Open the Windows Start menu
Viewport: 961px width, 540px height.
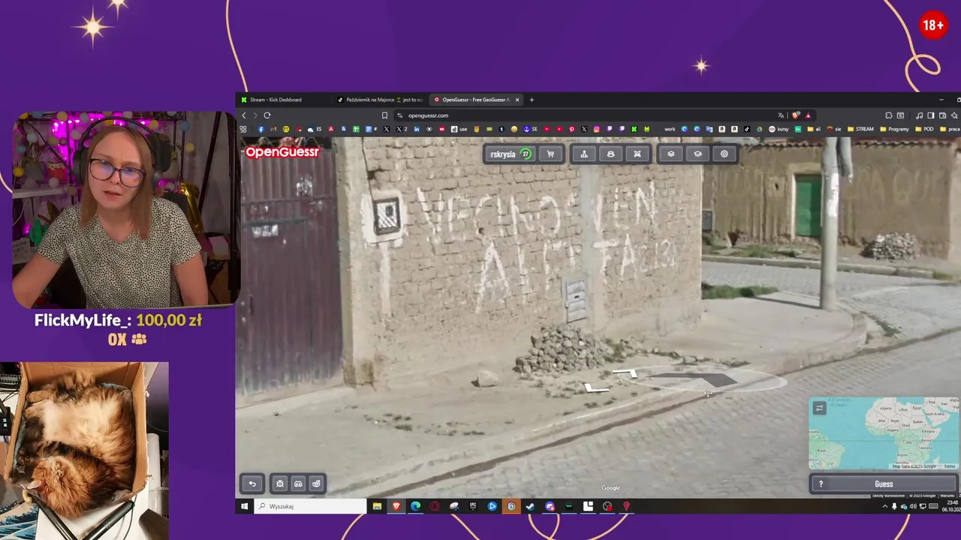(x=244, y=506)
